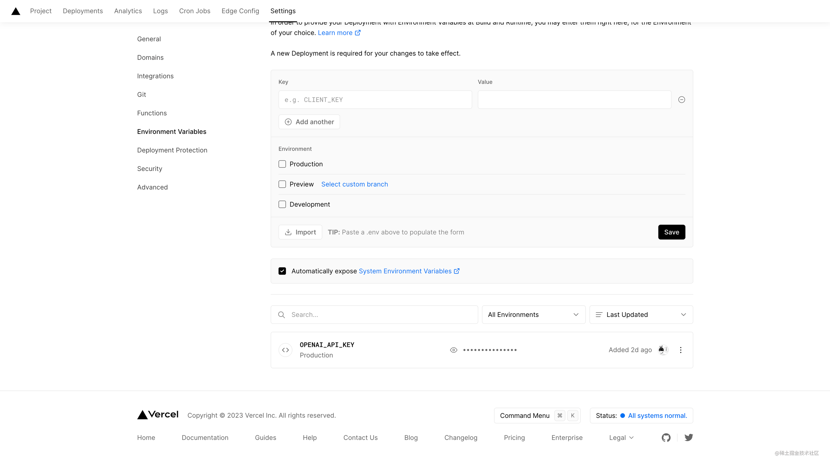This screenshot has width=830, height=467.
Task: Open Functions settings in the sidebar
Action: (x=152, y=113)
